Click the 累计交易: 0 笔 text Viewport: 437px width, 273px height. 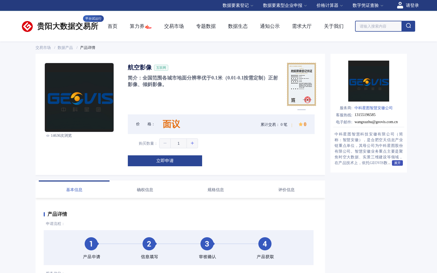coord(274,124)
